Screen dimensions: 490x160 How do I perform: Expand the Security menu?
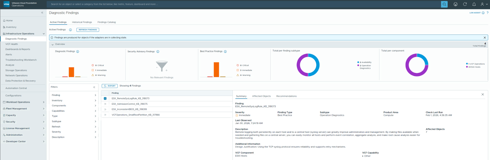[44, 122]
